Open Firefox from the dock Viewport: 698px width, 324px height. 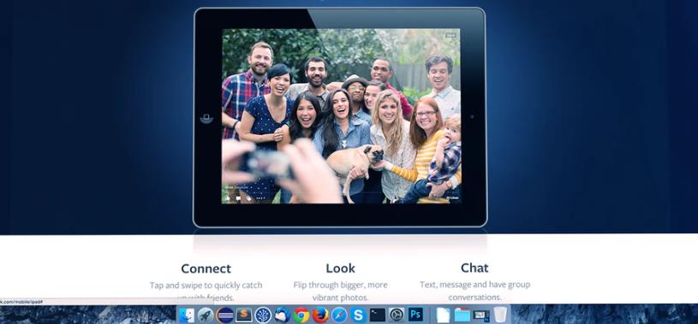click(x=320, y=315)
